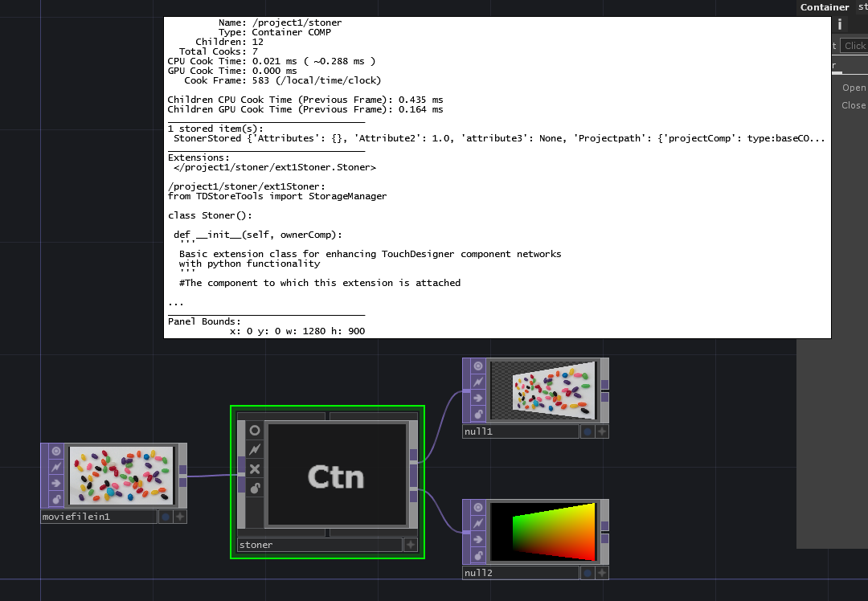This screenshot has height=601, width=868.
Task: Select the Container label in parameter panel
Action: point(825,7)
